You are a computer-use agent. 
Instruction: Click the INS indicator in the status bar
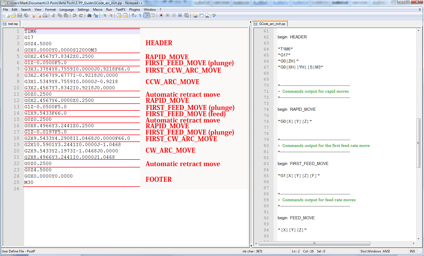point(412,251)
